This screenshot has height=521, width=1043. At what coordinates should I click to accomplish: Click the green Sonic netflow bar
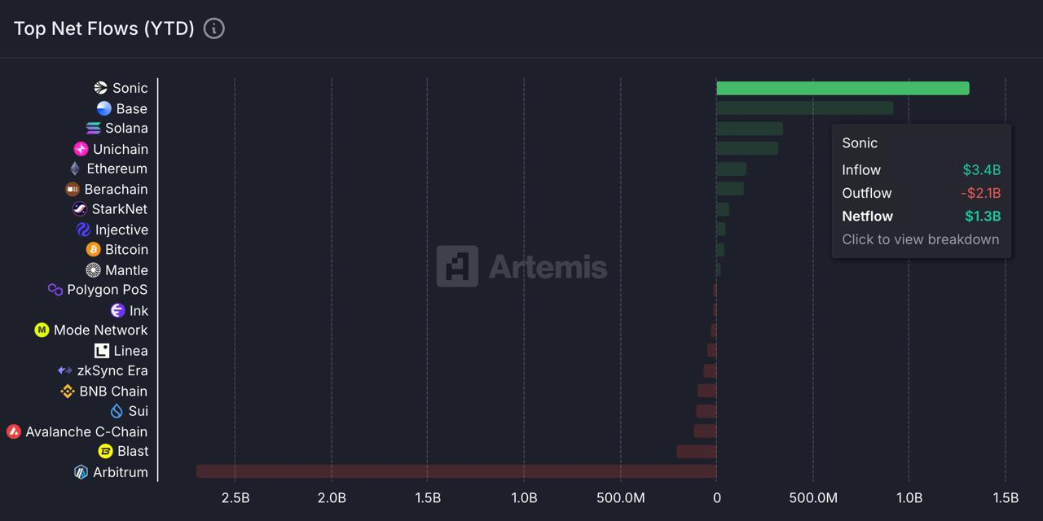coord(843,88)
